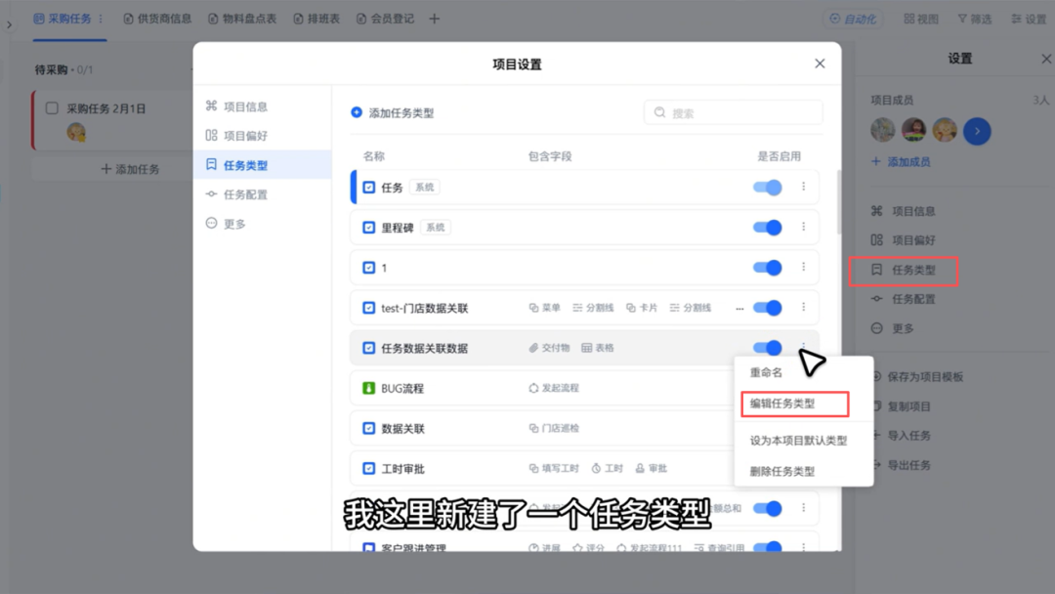Focus the 搜索 input field
Viewport: 1055px width, 594px height.
tap(734, 113)
